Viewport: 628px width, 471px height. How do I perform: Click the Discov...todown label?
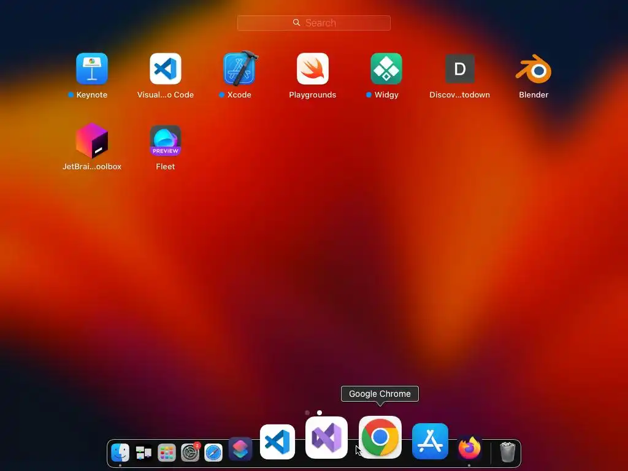click(460, 95)
